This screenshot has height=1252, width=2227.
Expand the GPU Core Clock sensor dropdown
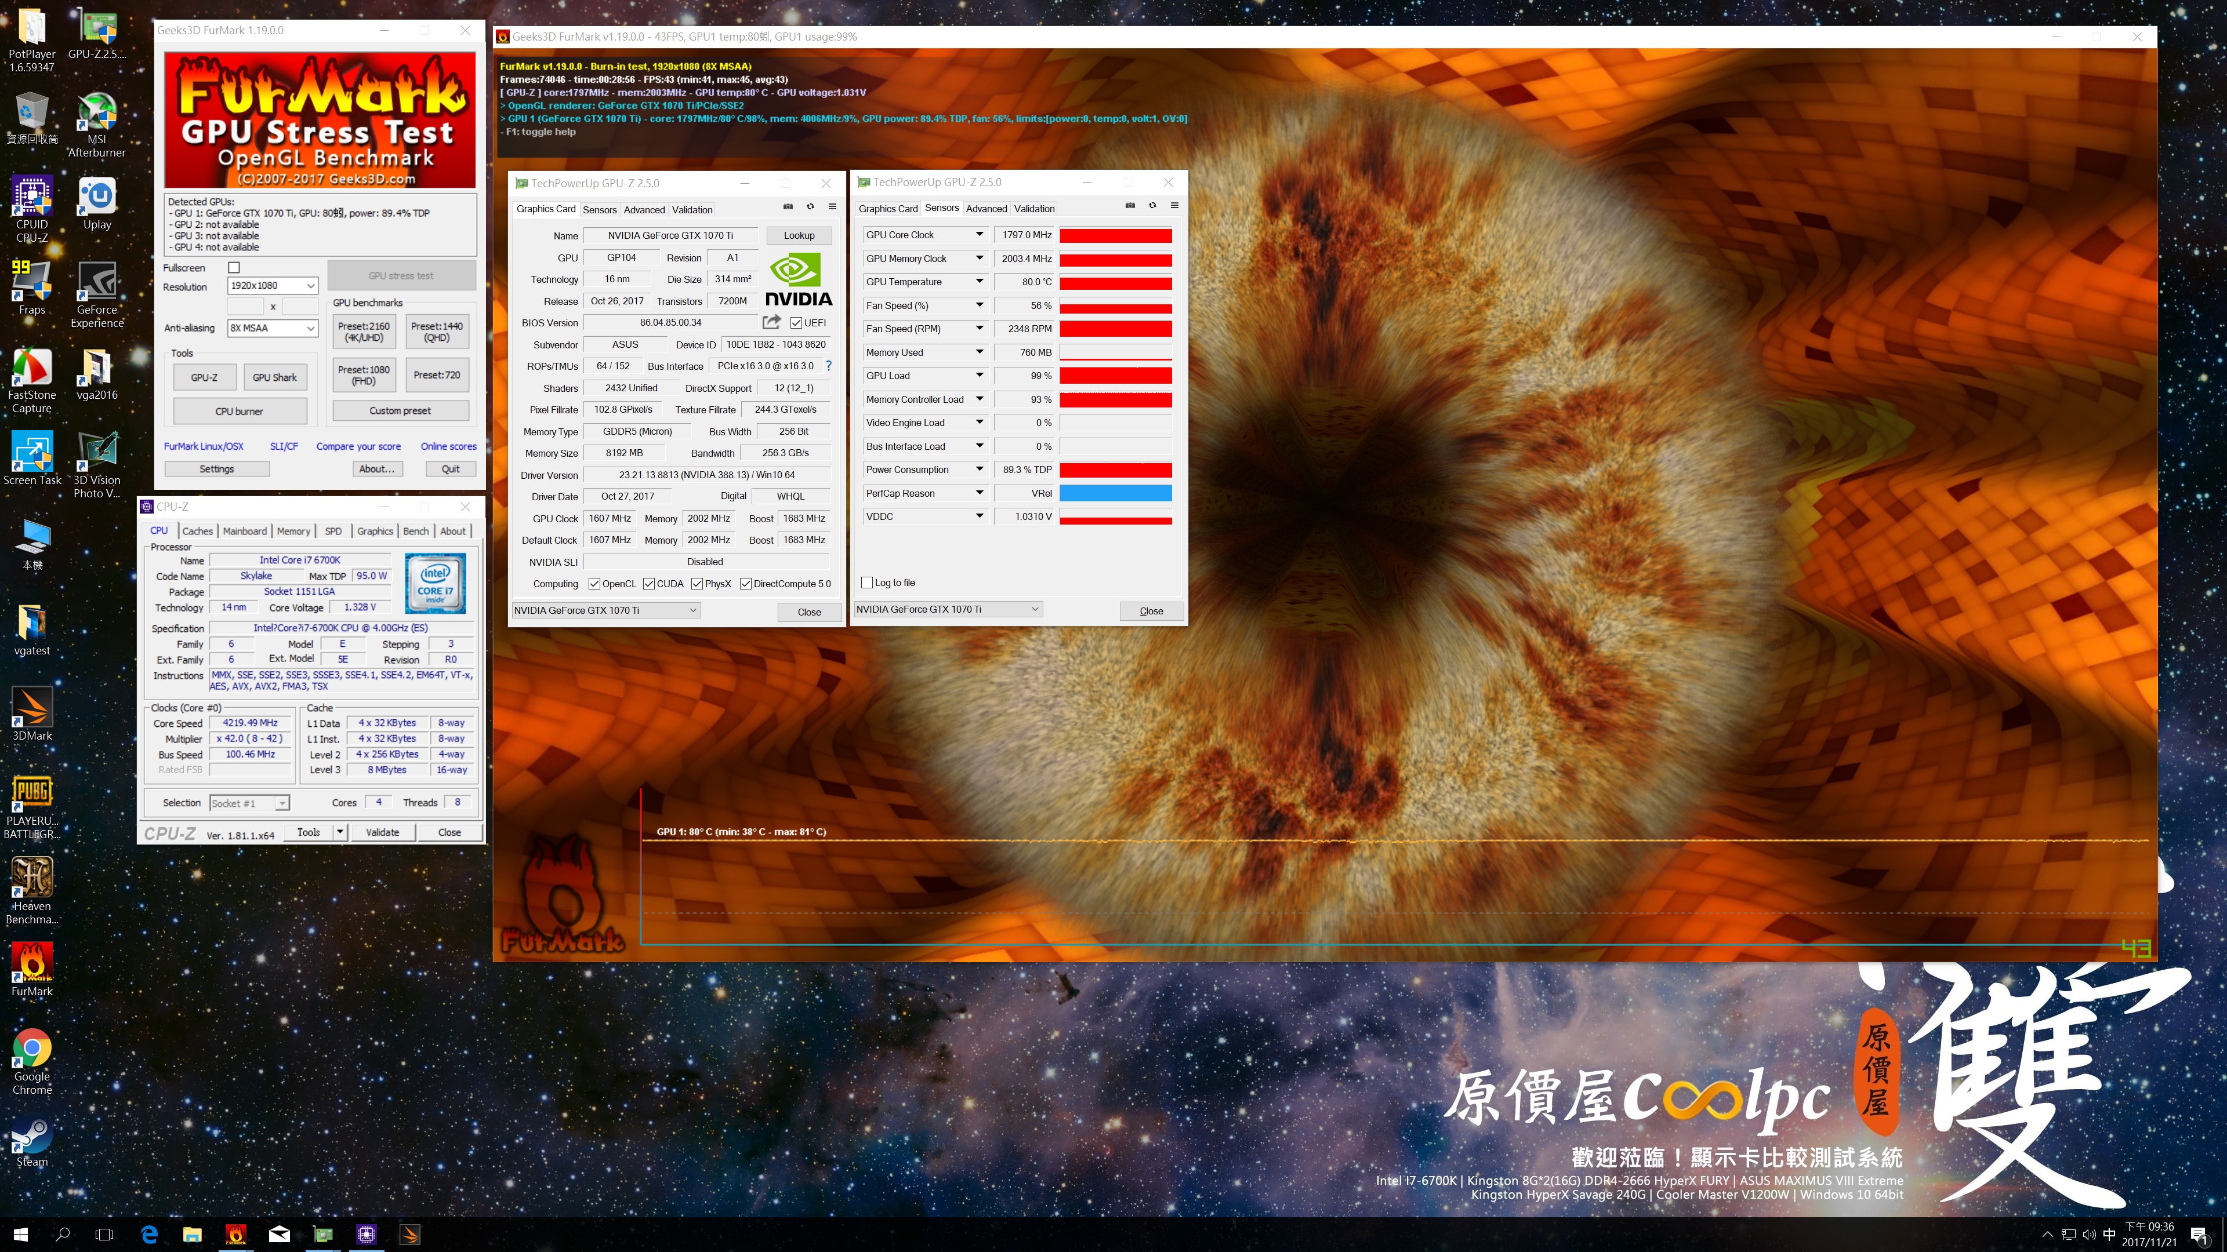click(980, 235)
